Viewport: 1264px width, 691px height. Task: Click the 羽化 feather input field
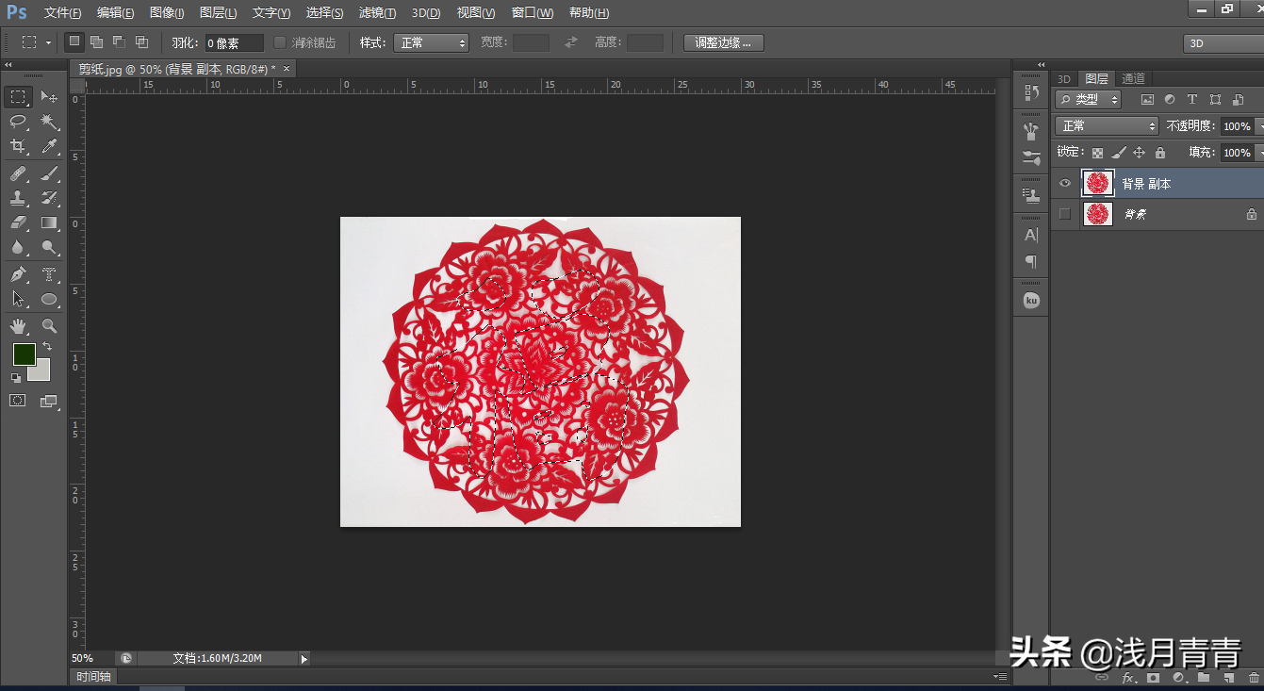coord(234,42)
